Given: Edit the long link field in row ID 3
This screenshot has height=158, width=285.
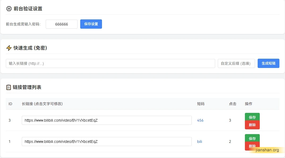Looking at the screenshot, I should pyautogui.click(x=107, y=120).
